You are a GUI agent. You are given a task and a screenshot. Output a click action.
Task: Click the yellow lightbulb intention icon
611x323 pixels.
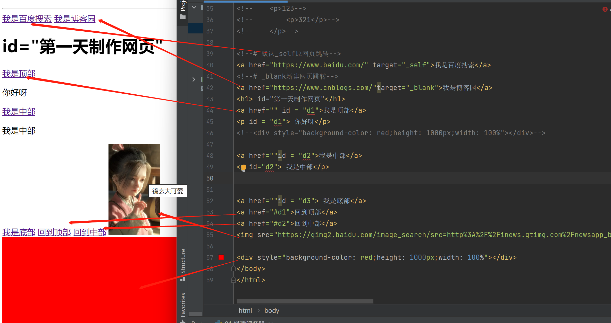click(x=244, y=167)
